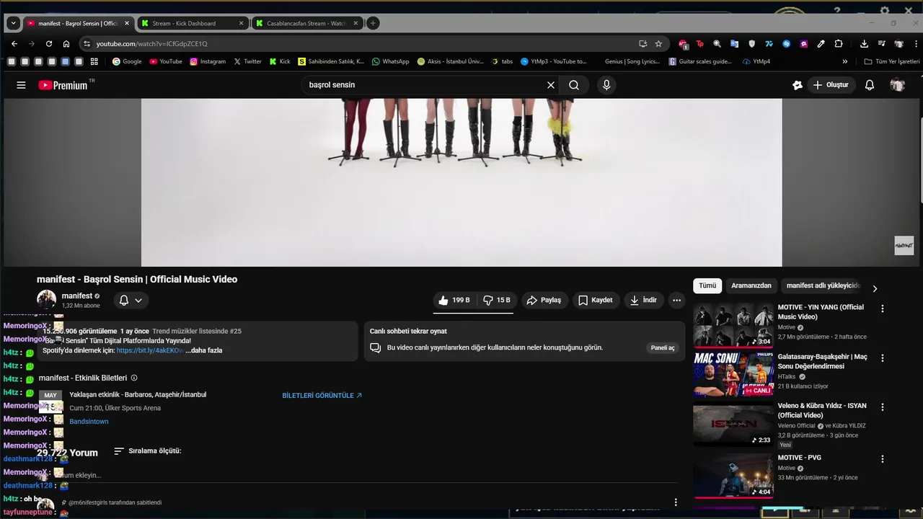Viewport: 923px width, 519px height.
Task: Open the apps grid shortcut in bookmarks
Action: [94, 61]
